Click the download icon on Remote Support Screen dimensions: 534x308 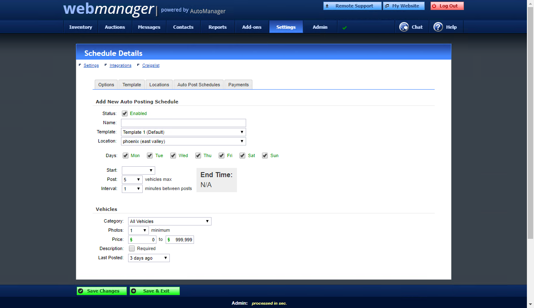point(327,5)
